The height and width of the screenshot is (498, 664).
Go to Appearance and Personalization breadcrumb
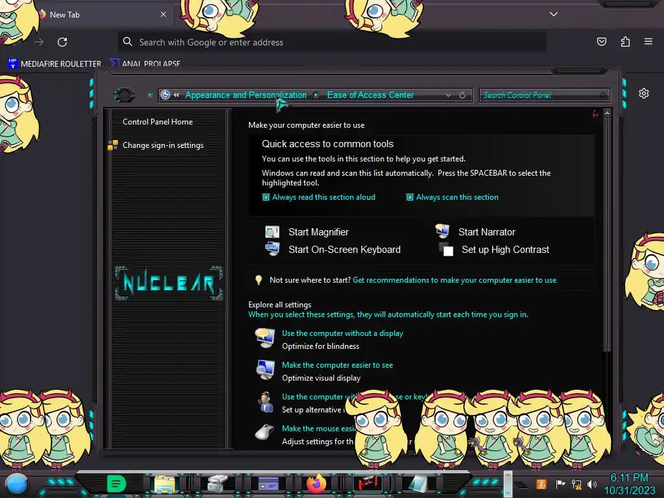click(x=246, y=95)
